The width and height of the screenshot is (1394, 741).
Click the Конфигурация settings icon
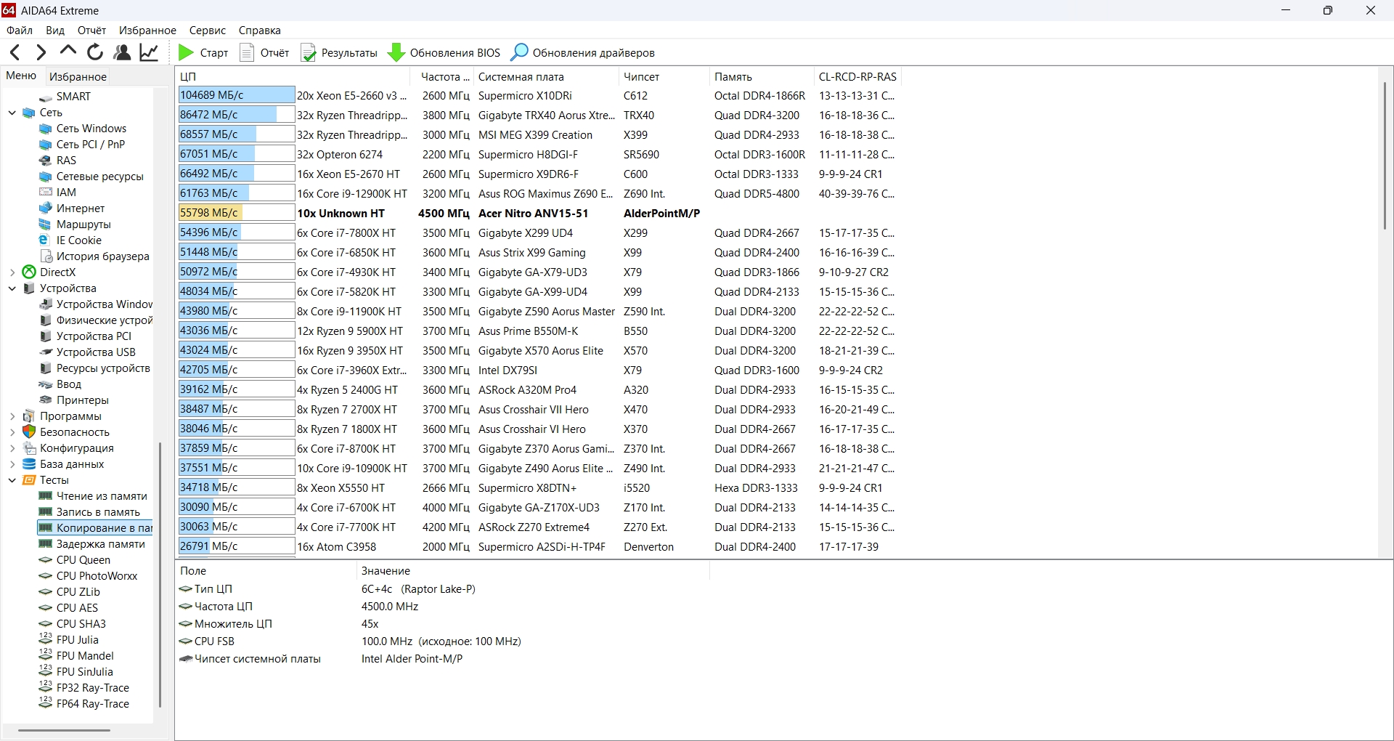coord(29,448)
